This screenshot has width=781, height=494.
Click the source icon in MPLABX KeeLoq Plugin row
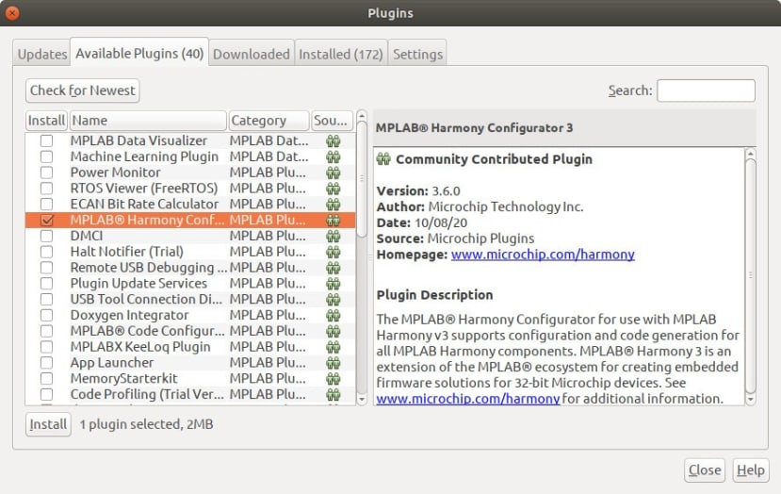point(334,347)
